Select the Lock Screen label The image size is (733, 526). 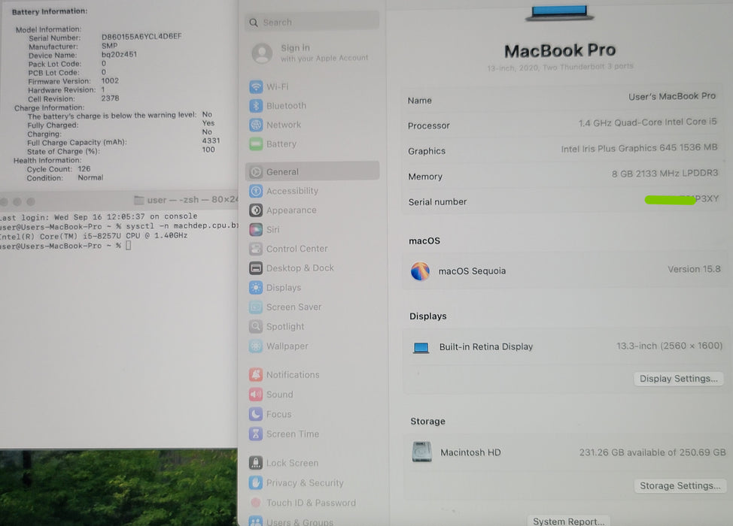point(292,463)
